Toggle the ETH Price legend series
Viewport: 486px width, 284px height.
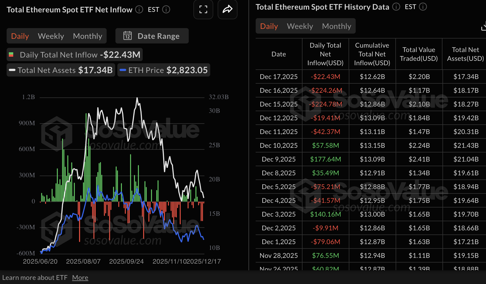(164, 70)
